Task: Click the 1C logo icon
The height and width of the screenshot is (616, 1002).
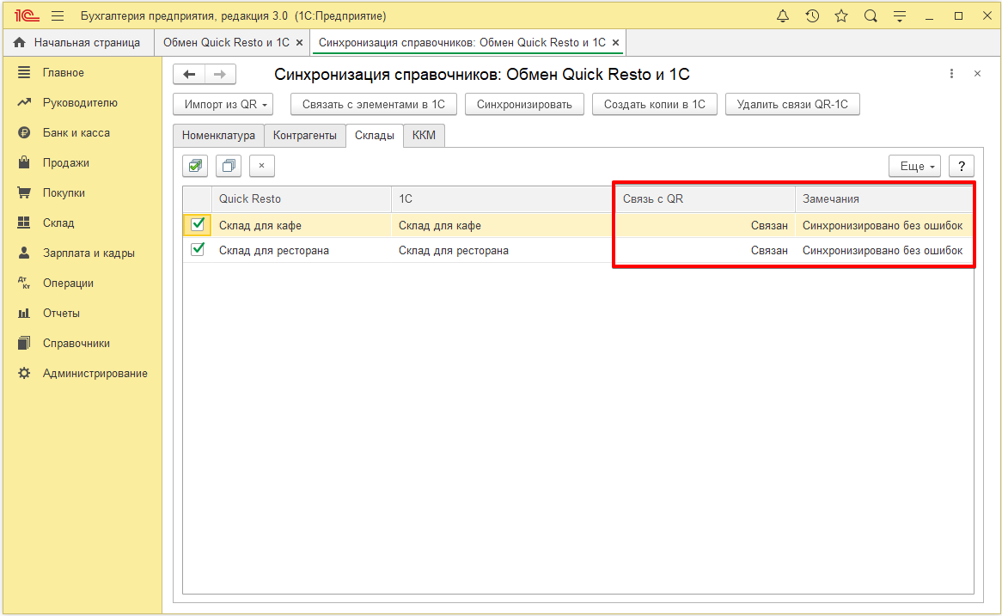Action: [x=26, y=16]
